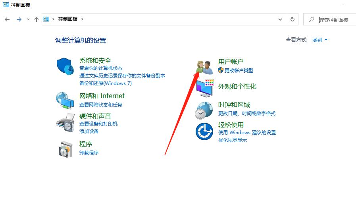Expand chevron after 控制面板 in address bar

point(82,19)
